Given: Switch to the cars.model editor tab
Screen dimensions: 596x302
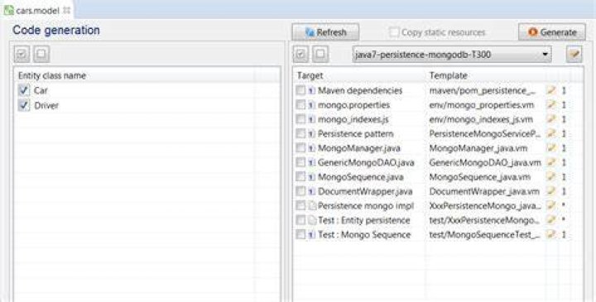Looking at the screenshot, I should coord(37,11).
